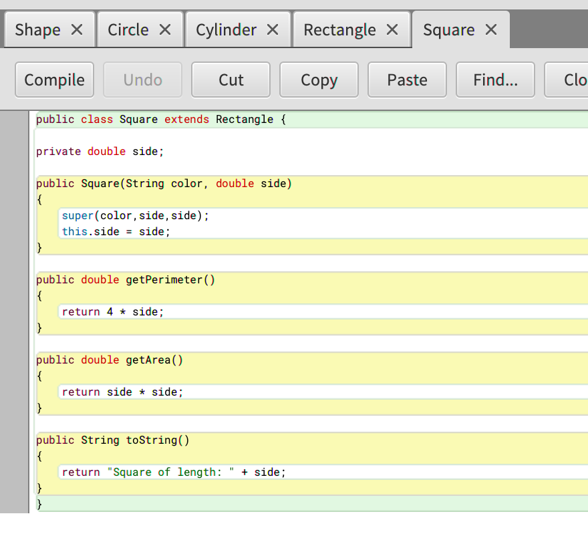The width and height of the screenshot is (588, 536).
Task: Close the Rectangle tab
Action: tap(391, 29)
